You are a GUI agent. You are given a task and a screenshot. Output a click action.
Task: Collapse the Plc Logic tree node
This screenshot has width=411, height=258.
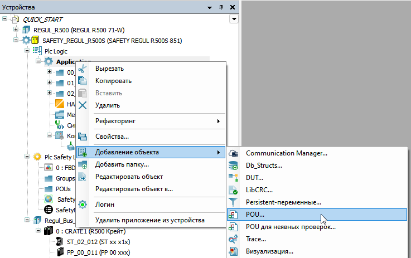[27, 51]
